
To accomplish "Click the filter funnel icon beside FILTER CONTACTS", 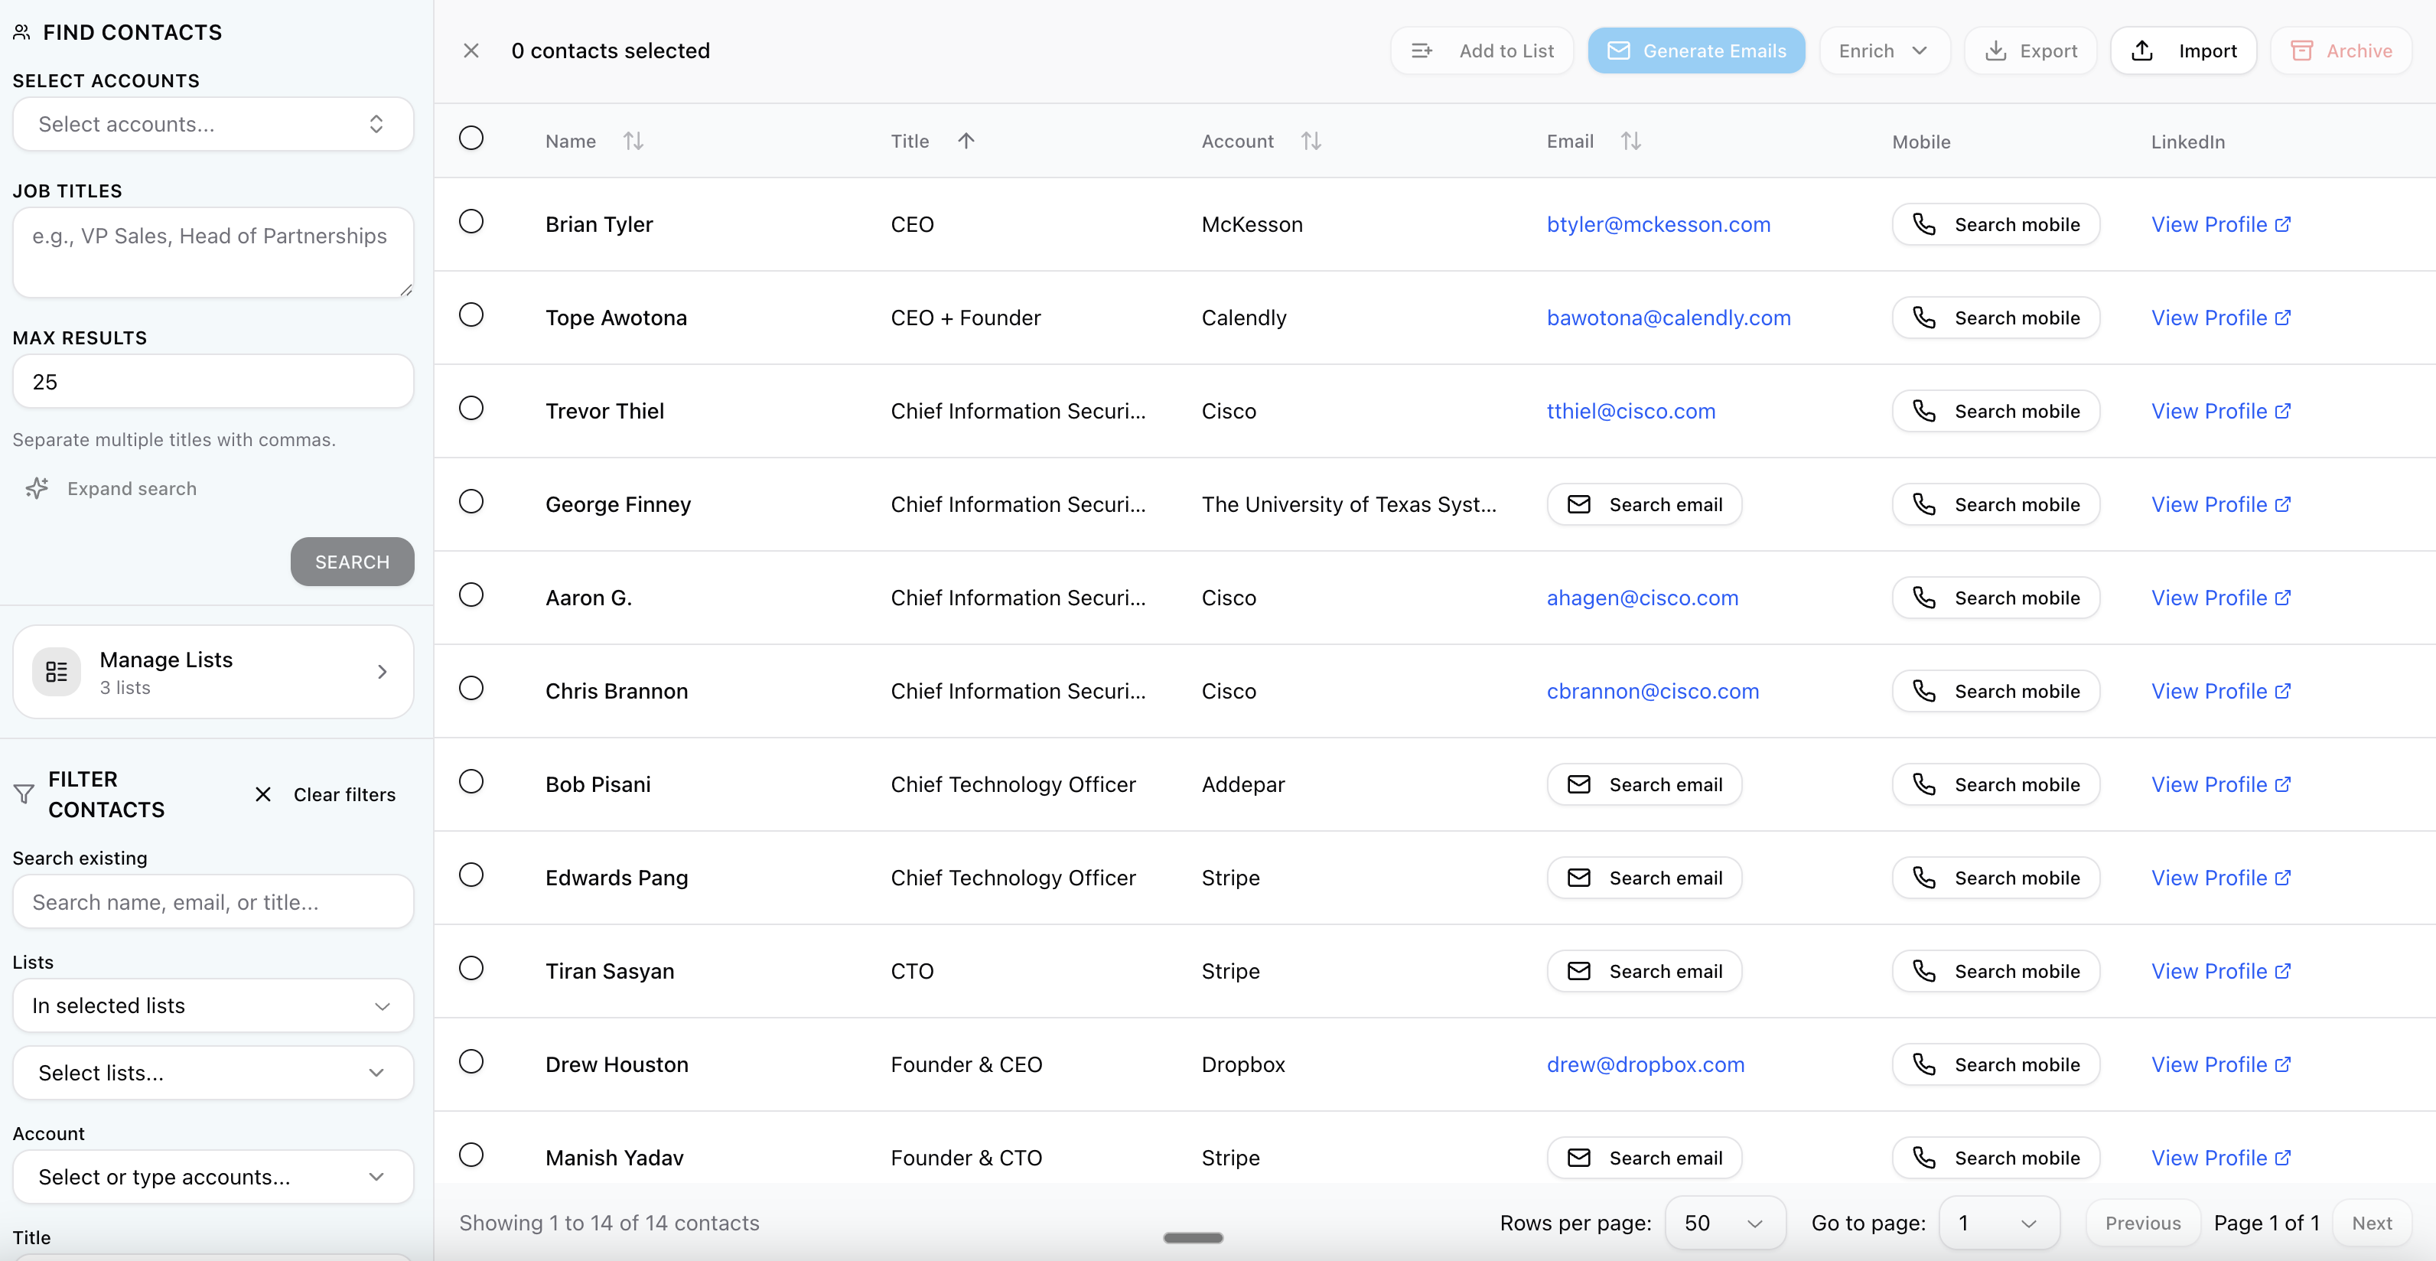I will coord(24,793).
